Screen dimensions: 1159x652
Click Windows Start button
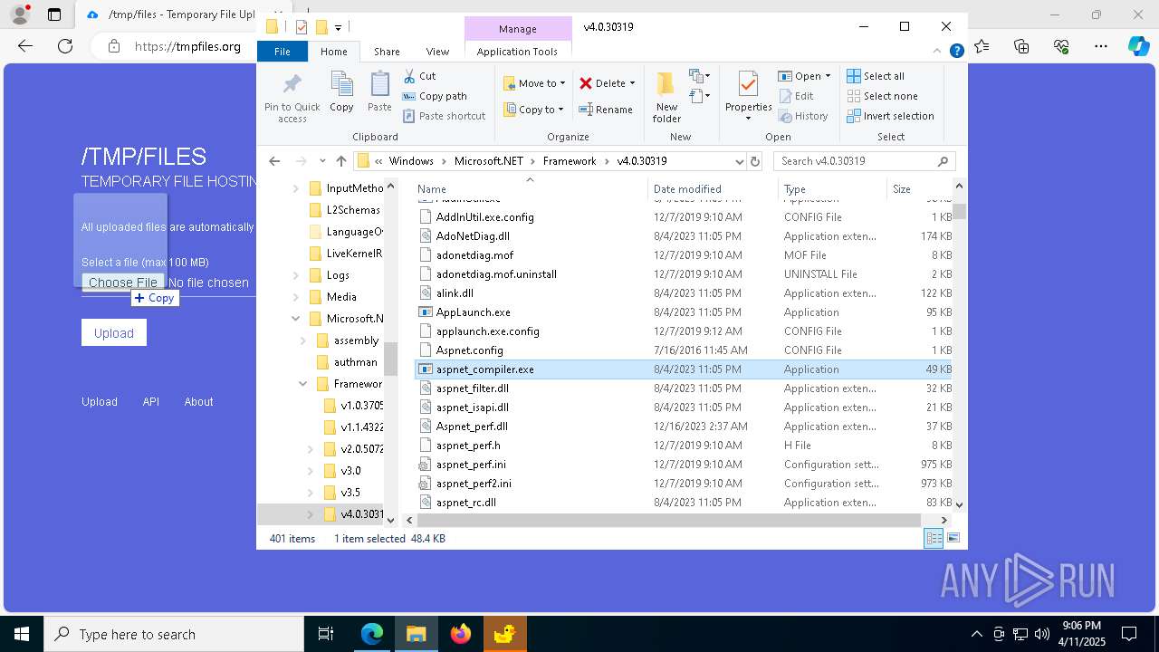22,634
